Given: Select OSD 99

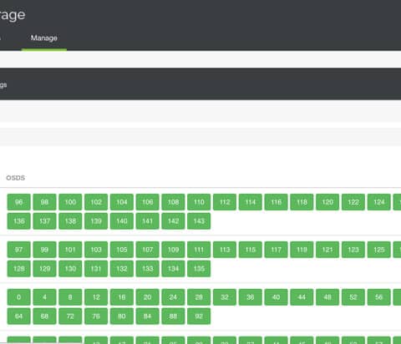Looking at the screenshot, I should point(44,250).
